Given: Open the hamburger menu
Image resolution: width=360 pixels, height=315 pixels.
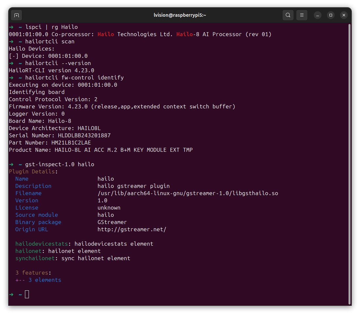Looking at the screenshot, I should [302, 15].
